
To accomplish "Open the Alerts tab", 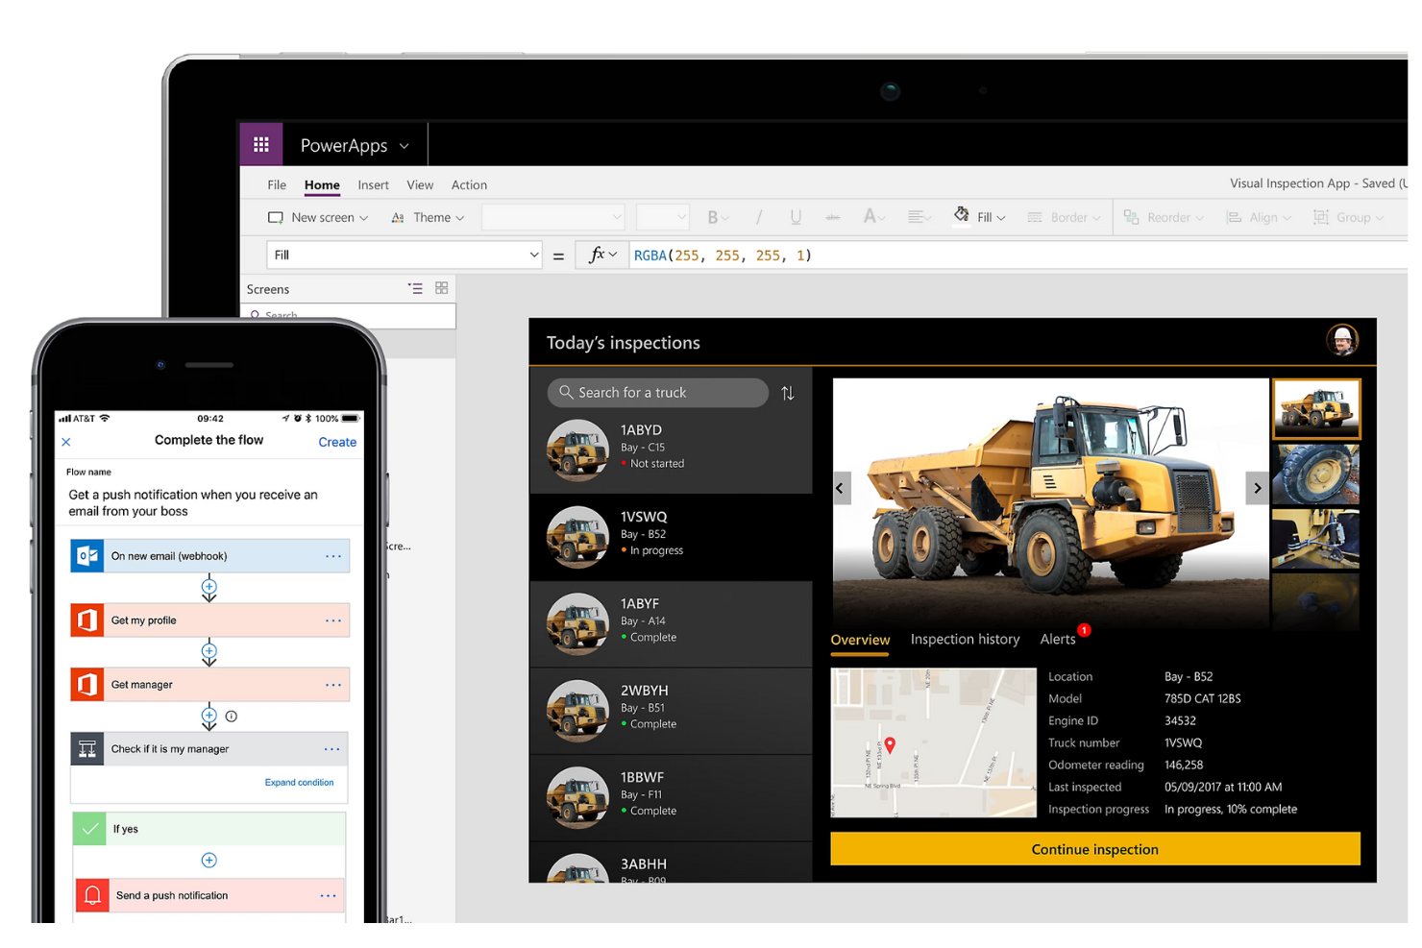I will 1059,639.
